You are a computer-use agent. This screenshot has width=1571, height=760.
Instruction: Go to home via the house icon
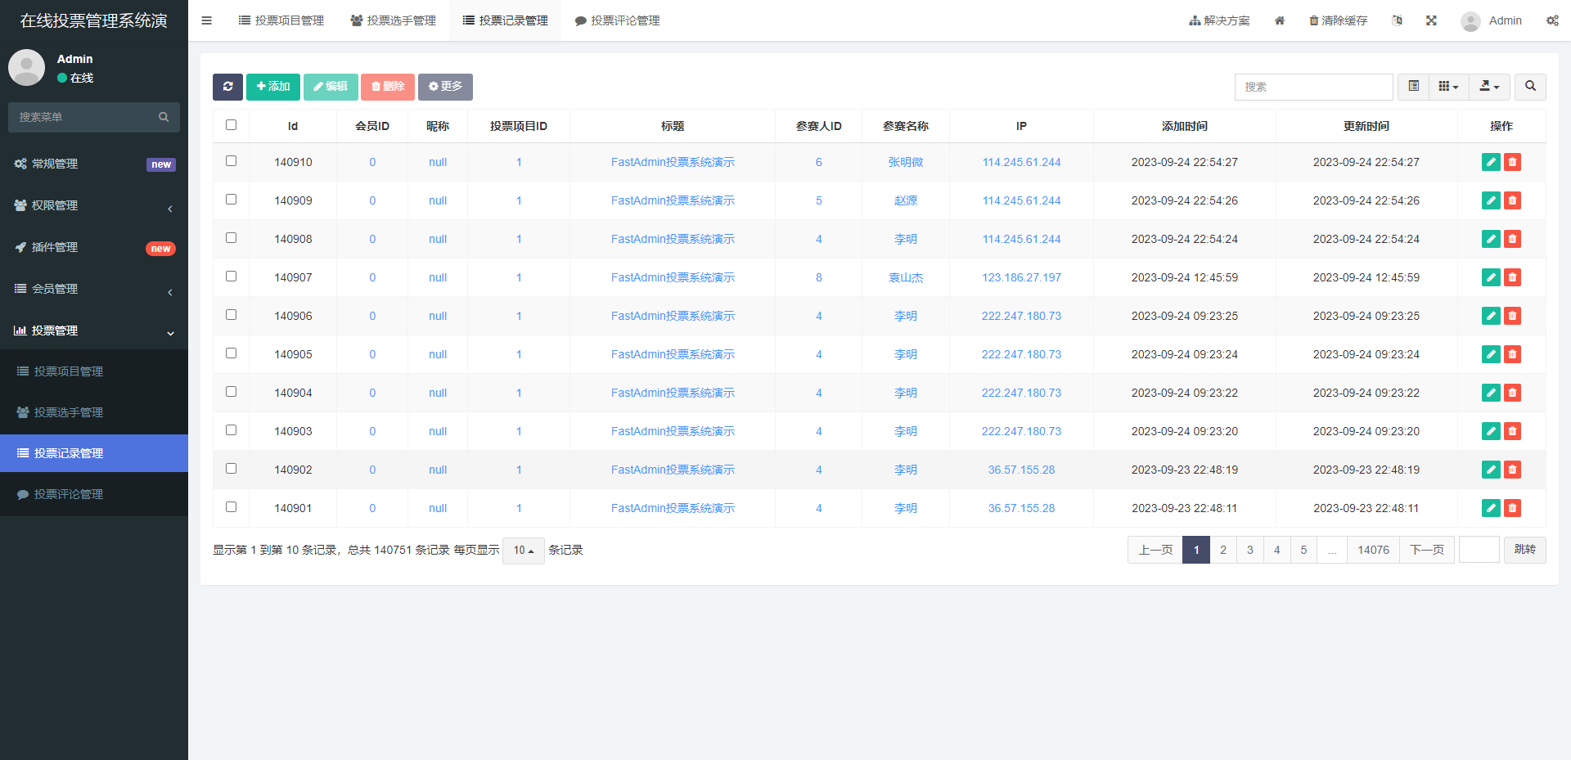click(1280, 20)
